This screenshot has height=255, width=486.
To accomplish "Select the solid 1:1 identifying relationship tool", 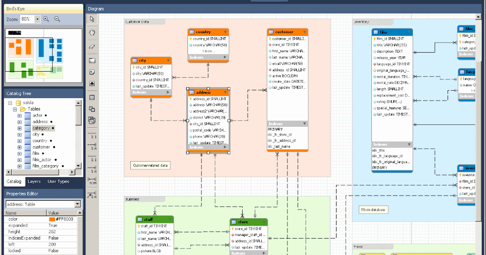I will (93, 158).
